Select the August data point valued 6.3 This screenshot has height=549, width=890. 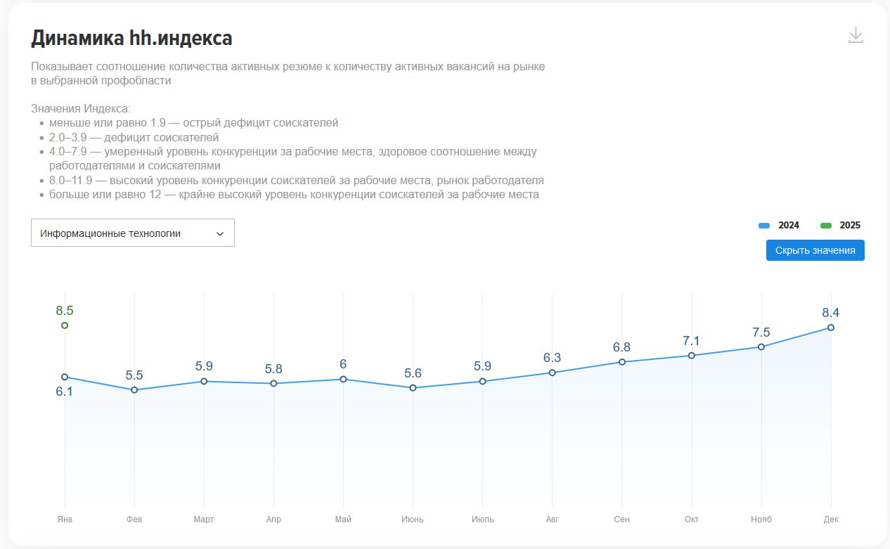click(553, 373)
